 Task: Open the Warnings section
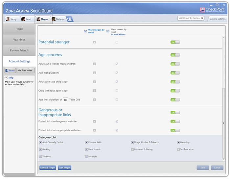[x=19, y=40]
